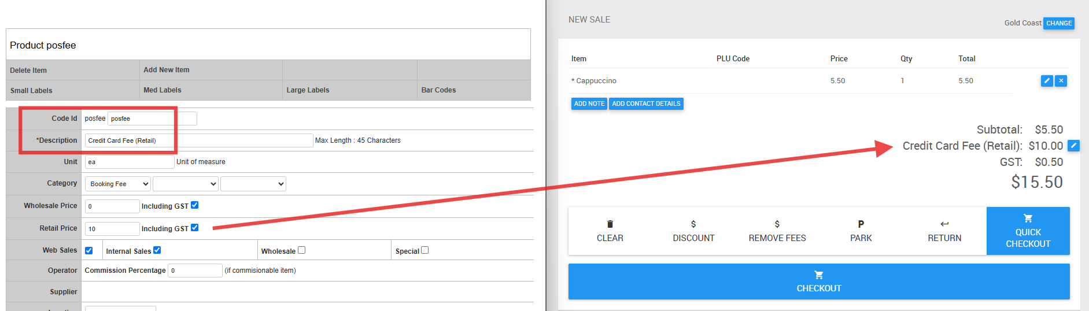Toggle Retail Price Including GST checkbox
Viewport: 1089px width, 311px height.
(x=195, y=228)
